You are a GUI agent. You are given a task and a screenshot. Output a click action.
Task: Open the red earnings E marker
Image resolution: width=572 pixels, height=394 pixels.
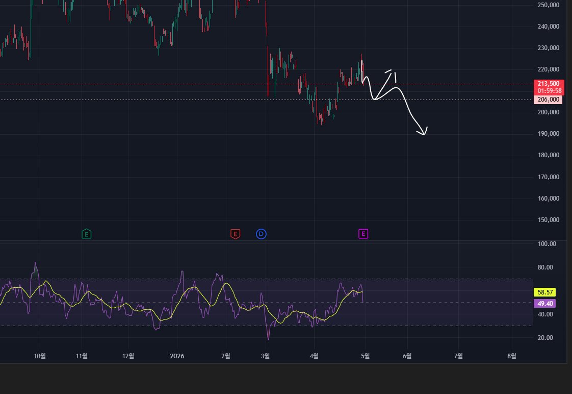(x=236, y=234)
